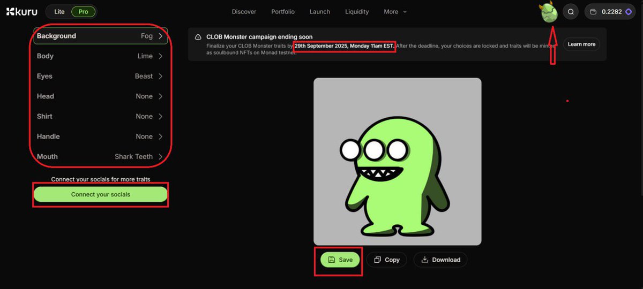Copy the monster image
This screenshot has width=643, height=289.
(386, 260)
